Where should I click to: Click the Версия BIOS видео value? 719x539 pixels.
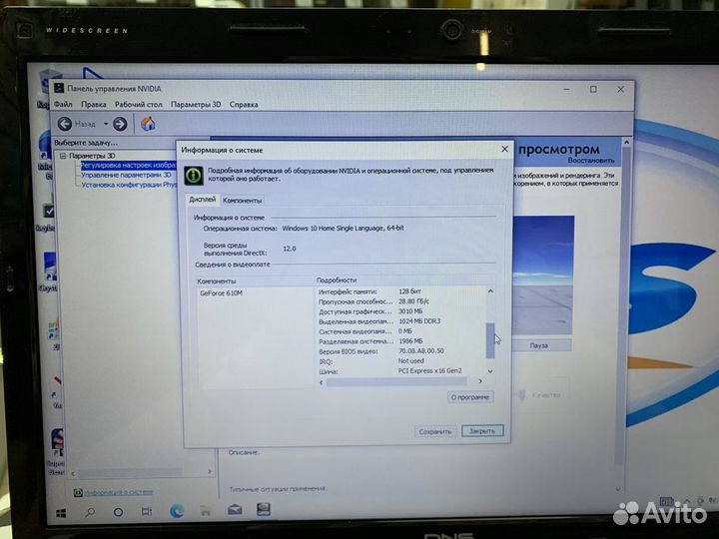421,350
